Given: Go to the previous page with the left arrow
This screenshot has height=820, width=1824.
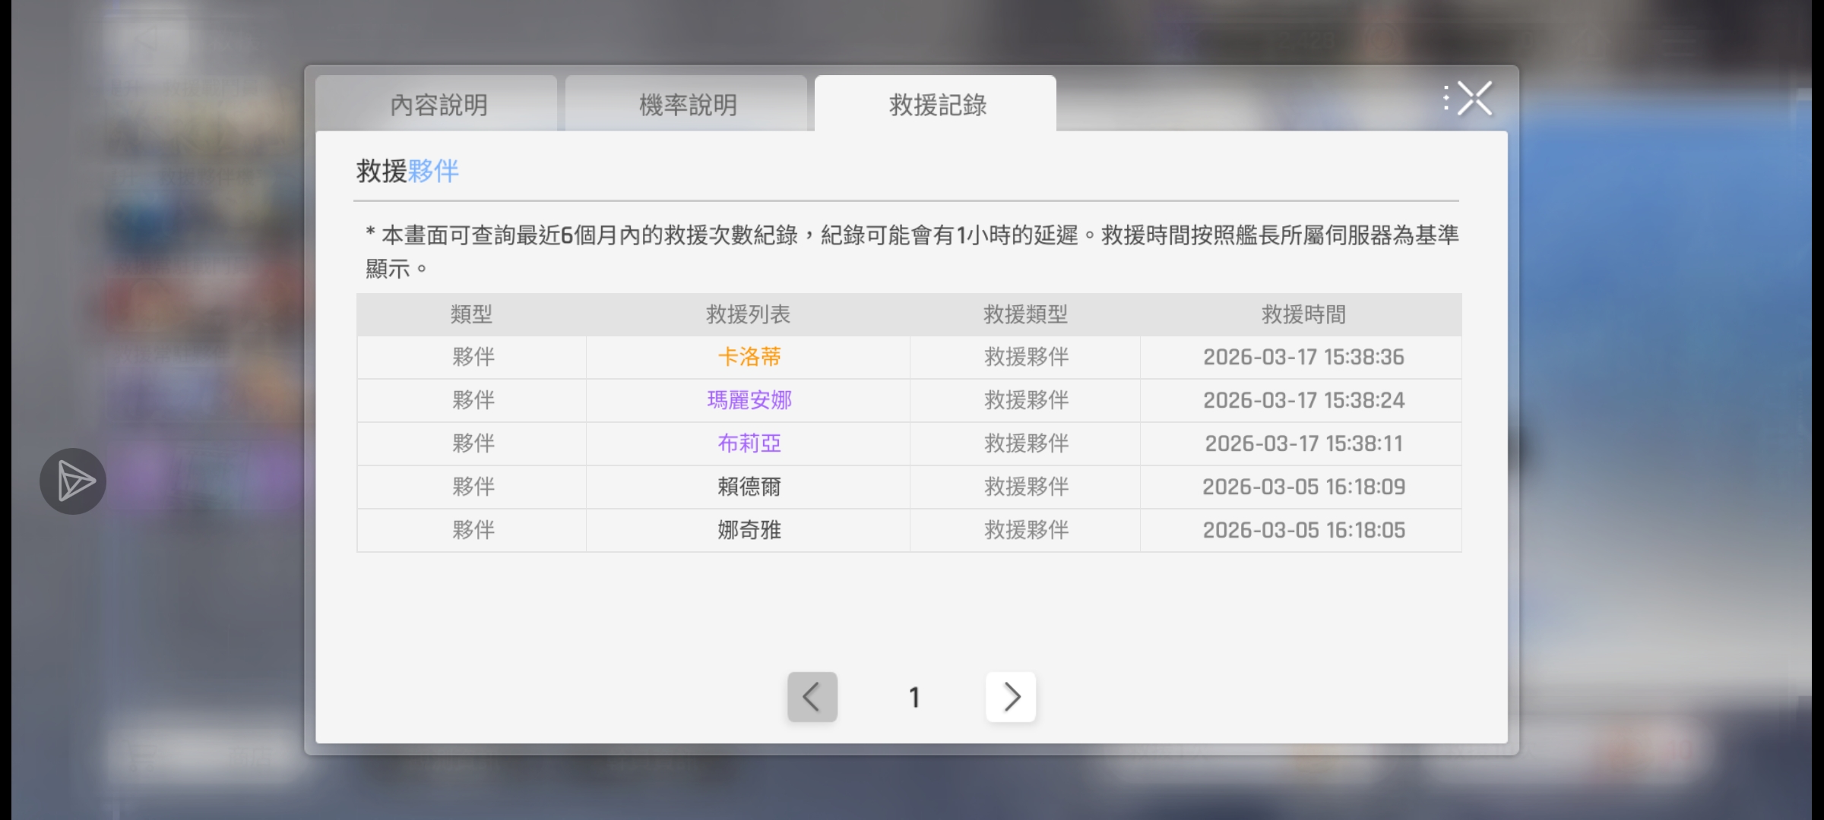Looking at the screenshot, I should [812, 696].
